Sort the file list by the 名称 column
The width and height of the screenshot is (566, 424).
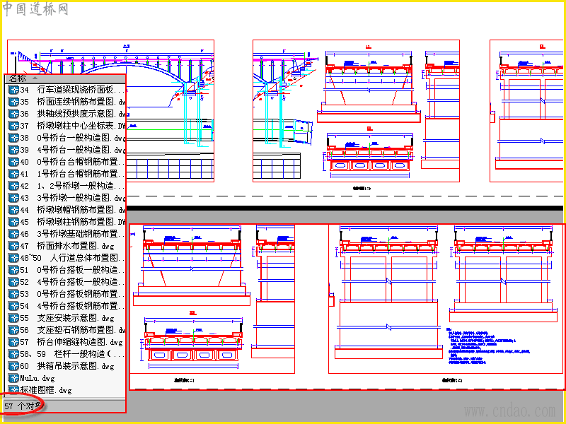[x=65, y=78]
